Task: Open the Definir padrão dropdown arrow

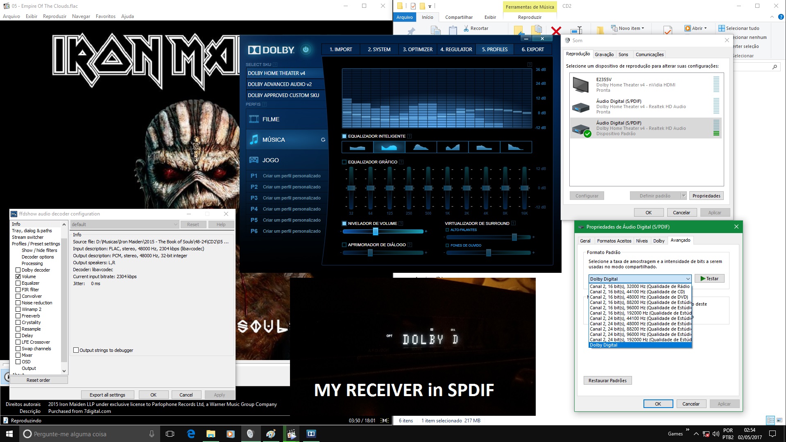Action: (x=683, y=195)
